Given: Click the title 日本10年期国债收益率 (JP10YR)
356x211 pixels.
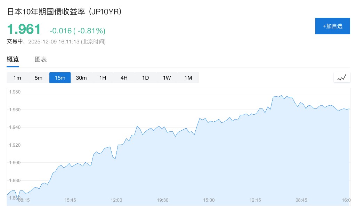Looking at the screenshot, I should [x=64, y=11].
